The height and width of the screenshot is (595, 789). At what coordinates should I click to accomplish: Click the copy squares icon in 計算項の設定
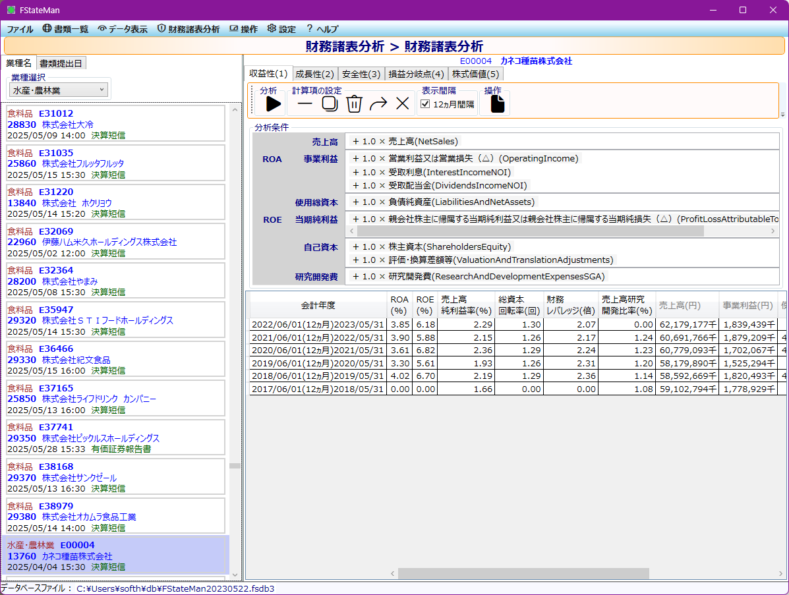(x=330, y=103)
